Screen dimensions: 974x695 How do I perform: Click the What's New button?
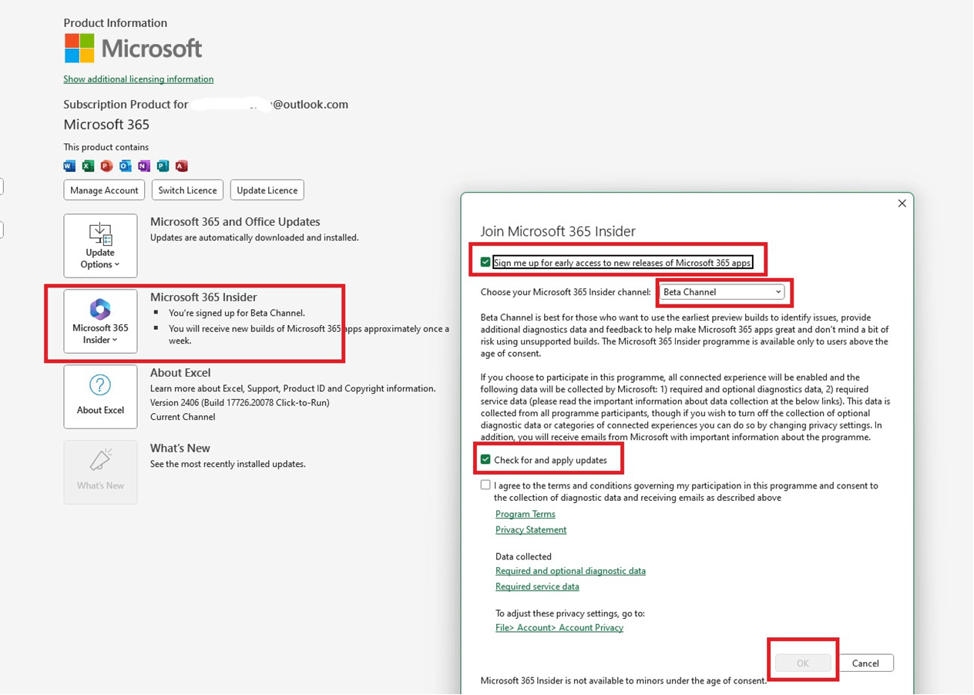click(x=100, y=472)
